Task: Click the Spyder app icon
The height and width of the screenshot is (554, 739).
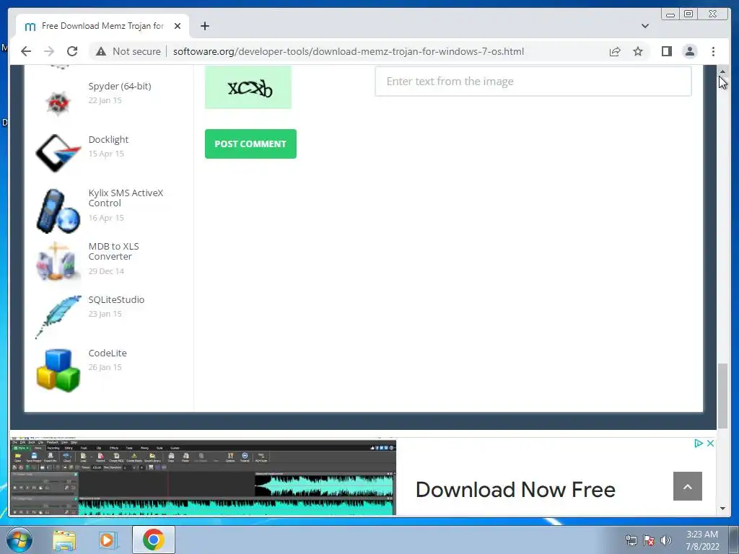Action: click(x=58, y=102)
